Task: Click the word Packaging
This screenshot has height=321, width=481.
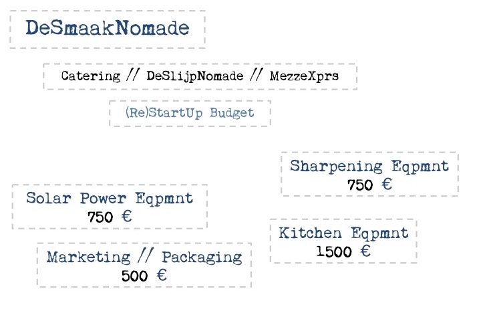Action: pyautogui.click(x=202, y=257)
